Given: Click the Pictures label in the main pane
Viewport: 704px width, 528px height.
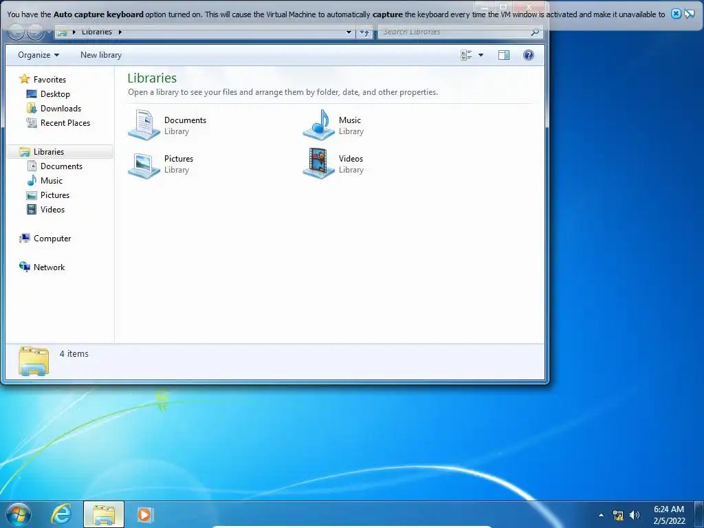Looking at the screenshot, I should click(179, 159).
